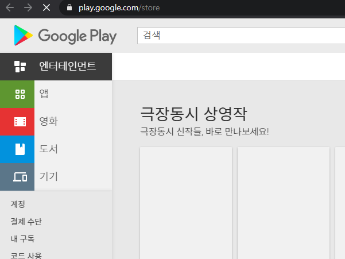Activate the 검색 search field
The height and width of the screenshot is (259, 345).
click(x=241, y=36)
